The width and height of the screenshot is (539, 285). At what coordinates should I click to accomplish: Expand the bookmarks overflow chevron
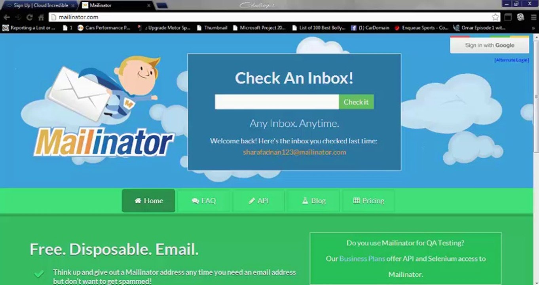click(533, 28)
